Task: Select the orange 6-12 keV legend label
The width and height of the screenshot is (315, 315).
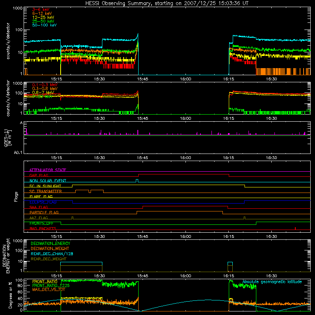Action: coord(42,13)
